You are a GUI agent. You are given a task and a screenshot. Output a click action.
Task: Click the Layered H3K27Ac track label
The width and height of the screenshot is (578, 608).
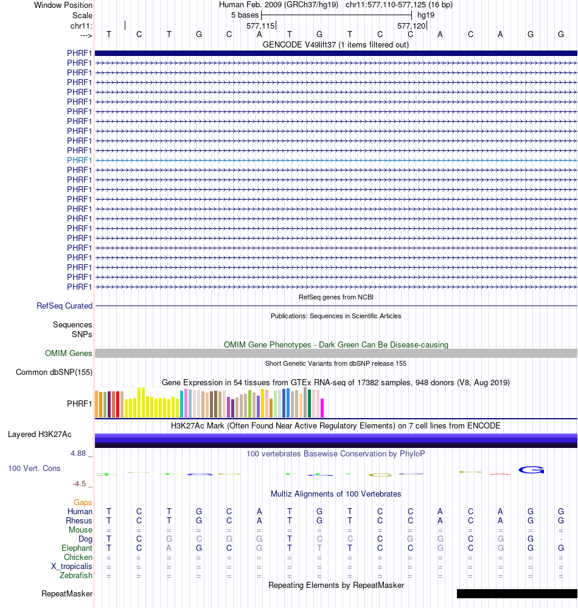40,435
